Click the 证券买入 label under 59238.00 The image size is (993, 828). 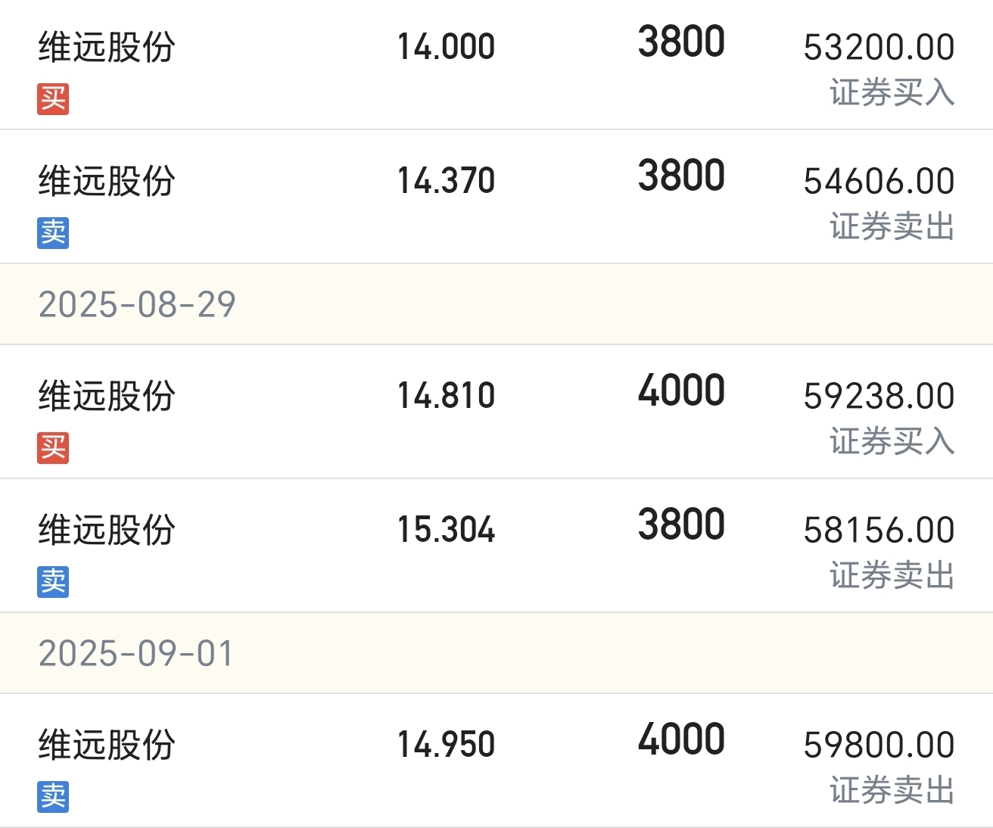tap(892, 442)
